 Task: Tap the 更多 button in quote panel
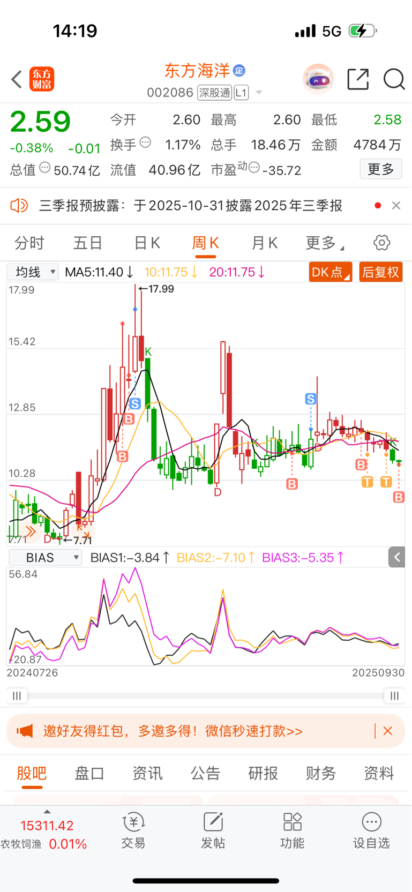click(381, 169)
